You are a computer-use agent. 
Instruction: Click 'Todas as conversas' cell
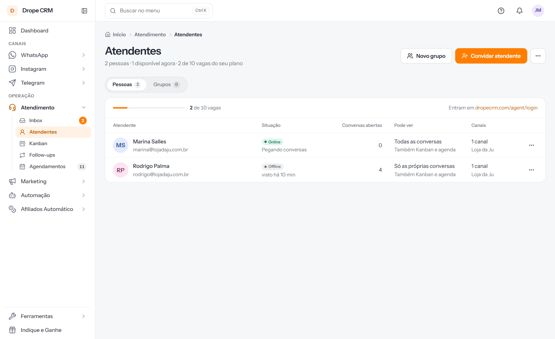click(x=418, y=142)
